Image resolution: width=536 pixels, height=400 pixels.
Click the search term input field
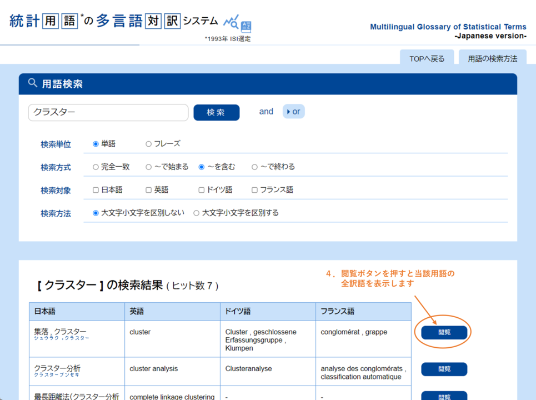pos(108,112)
